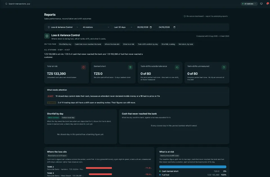Go to Wet stock, by tank link
This screenshot has width=270, height=177.
186,44
